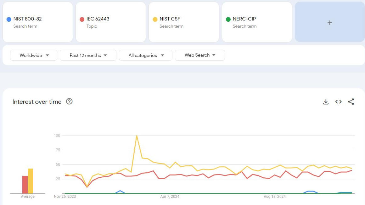The height and width of the screenshot is (205, 365).
Task: Expand the Past 12 months dropdown
Action: point(88,55)
